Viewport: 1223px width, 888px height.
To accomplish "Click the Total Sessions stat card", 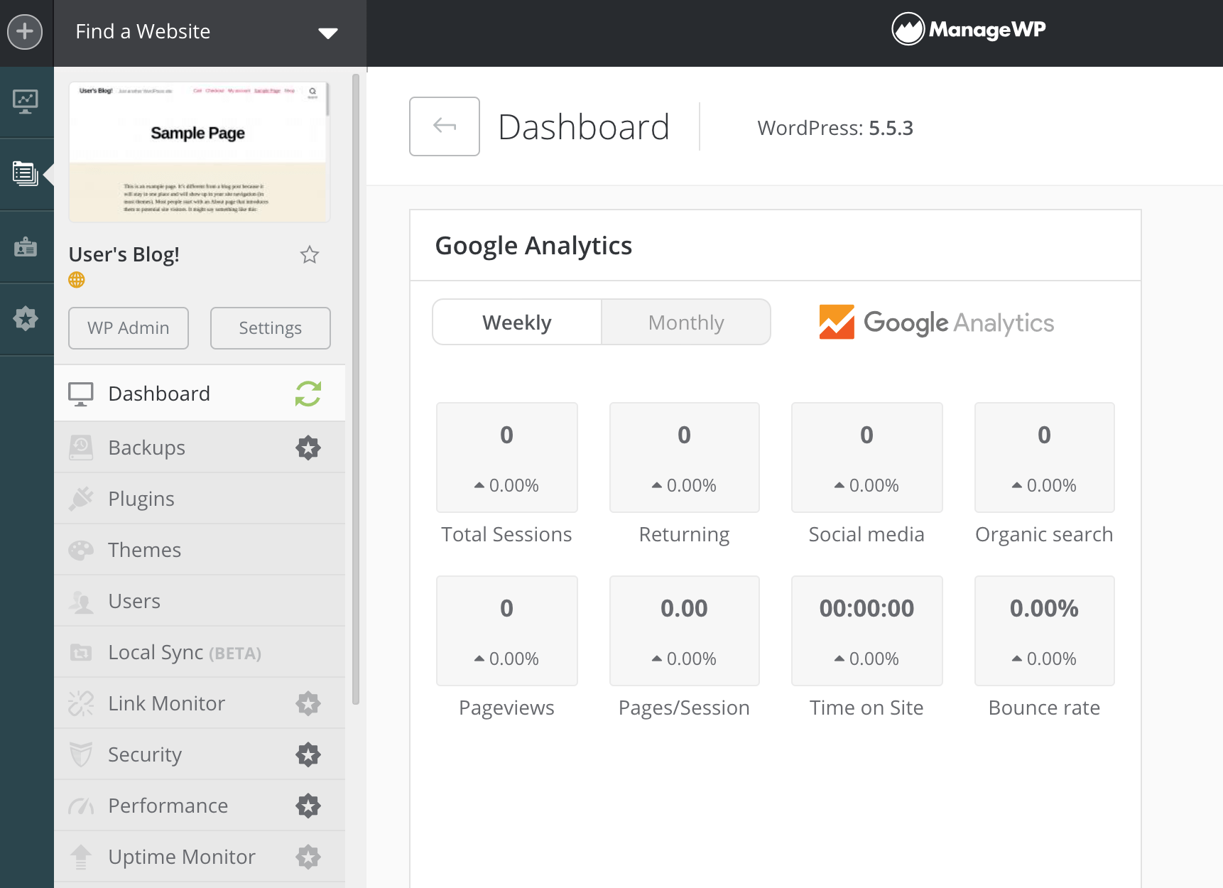I will pos(507,457).
